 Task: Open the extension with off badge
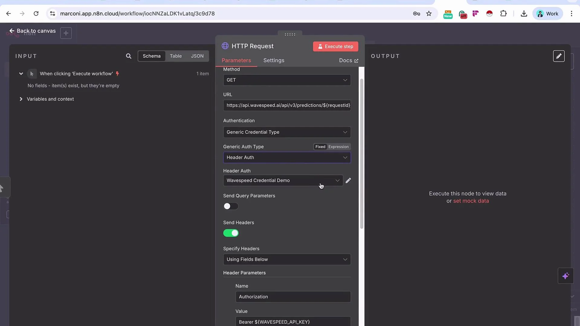[463, 14]
